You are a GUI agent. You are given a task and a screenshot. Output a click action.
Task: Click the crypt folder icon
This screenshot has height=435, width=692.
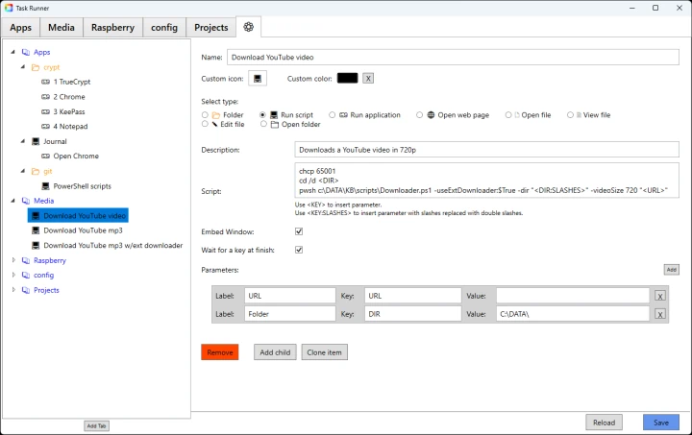point(36,67)
